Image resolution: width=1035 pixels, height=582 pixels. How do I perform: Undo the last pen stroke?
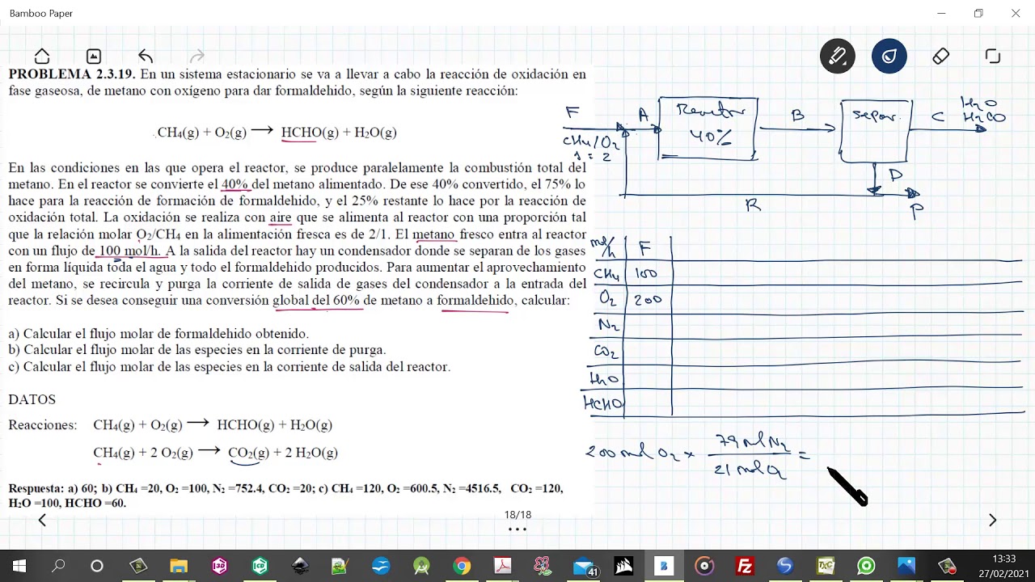(146, 57)
